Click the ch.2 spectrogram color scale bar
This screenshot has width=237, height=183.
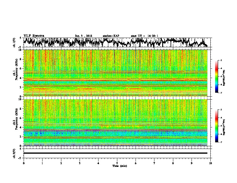click(217, 126)
